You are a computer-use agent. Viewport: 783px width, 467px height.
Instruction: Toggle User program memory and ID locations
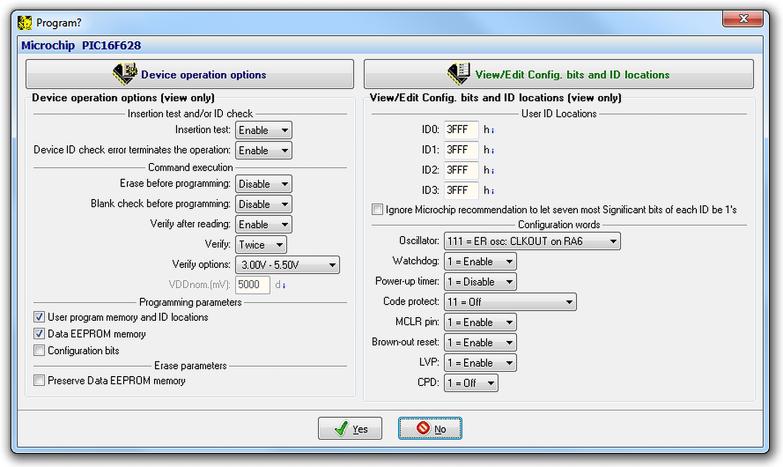pos(39,317)
